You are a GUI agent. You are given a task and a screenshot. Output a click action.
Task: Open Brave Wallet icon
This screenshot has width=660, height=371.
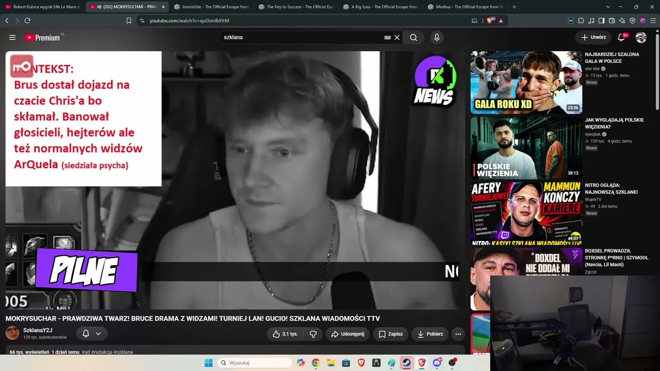tap(612, 21)
